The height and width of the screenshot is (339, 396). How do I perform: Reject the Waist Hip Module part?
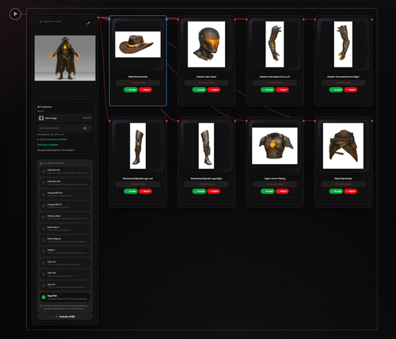tap(351, 191)
